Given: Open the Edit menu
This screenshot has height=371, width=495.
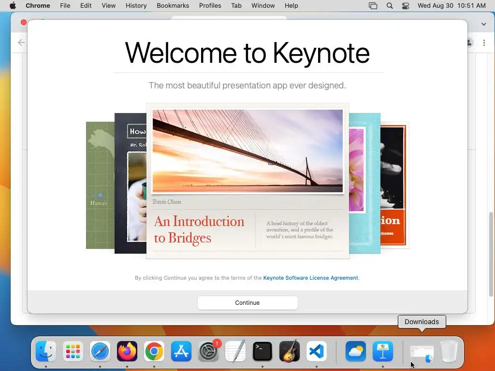Looking at the screenshot, I should (86, 5).
